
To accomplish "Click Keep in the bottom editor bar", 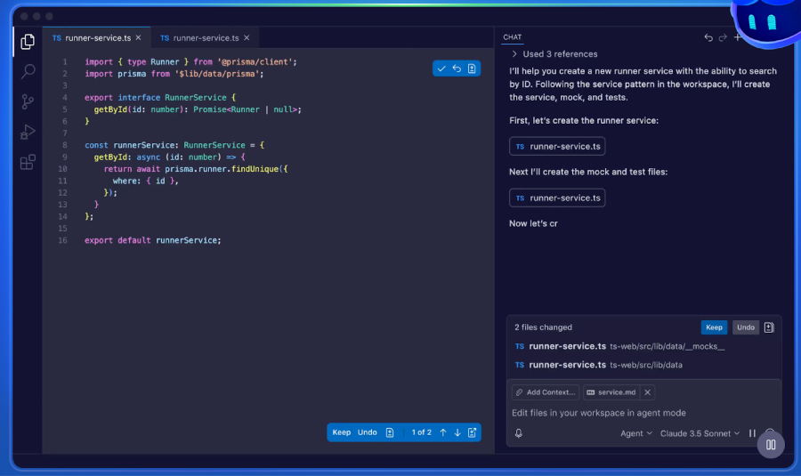I will 341,432.
